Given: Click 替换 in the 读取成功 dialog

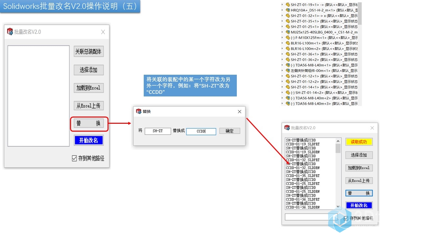Looking at the screenshot, I should point(359,193).
